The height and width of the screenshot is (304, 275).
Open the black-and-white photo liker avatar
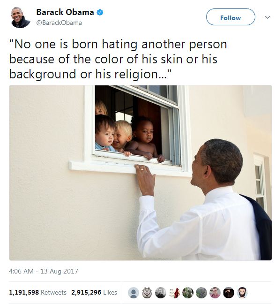click(161, 293)
